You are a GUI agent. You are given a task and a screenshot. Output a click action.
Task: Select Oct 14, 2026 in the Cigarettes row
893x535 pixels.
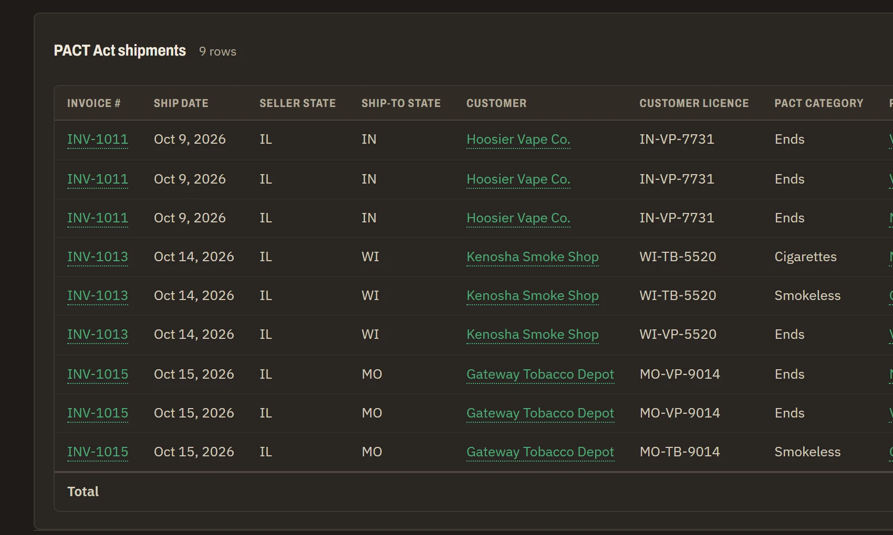[x=194, y=257]
